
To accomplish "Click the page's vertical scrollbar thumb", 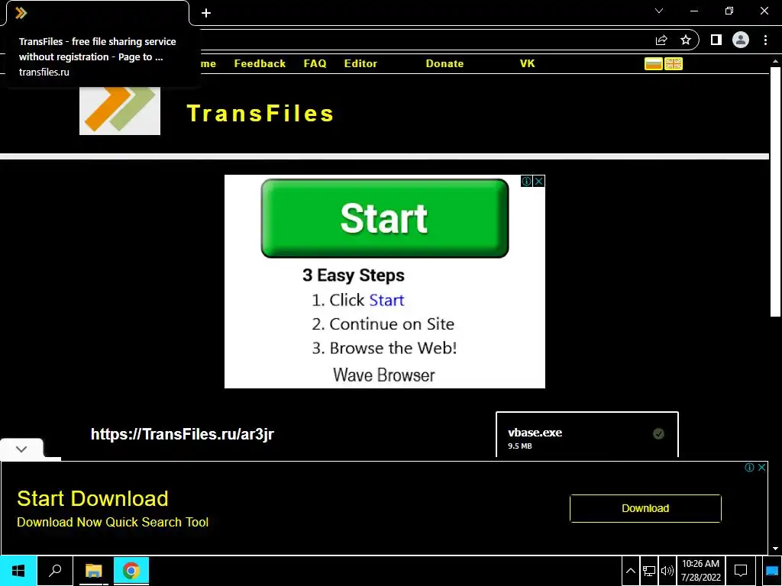I will (x=775, y=192).
